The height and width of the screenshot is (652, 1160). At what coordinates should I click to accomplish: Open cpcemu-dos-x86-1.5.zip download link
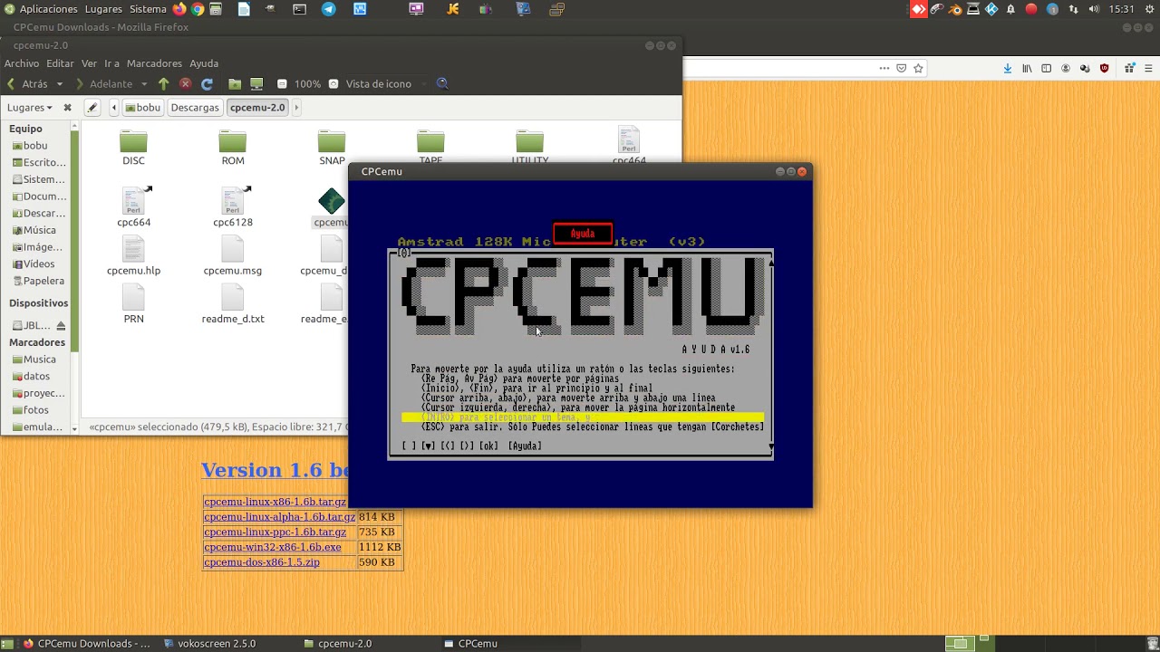[262, 562]
